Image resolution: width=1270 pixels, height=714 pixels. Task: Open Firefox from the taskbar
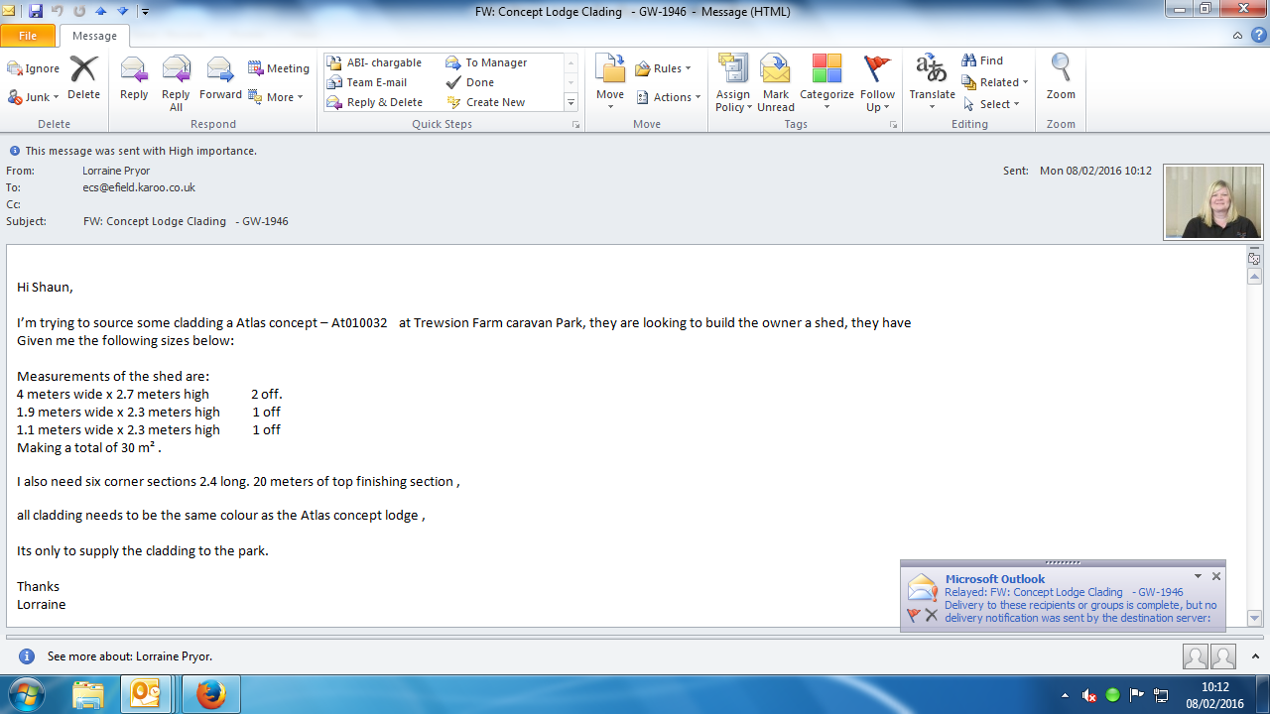pyautogui.click(x=210, y=694)
